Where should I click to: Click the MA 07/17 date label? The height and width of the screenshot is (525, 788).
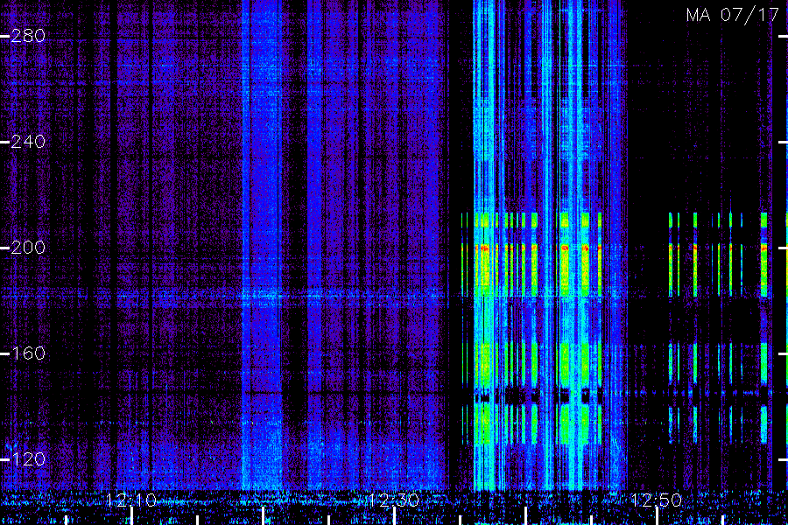[732, 15]
